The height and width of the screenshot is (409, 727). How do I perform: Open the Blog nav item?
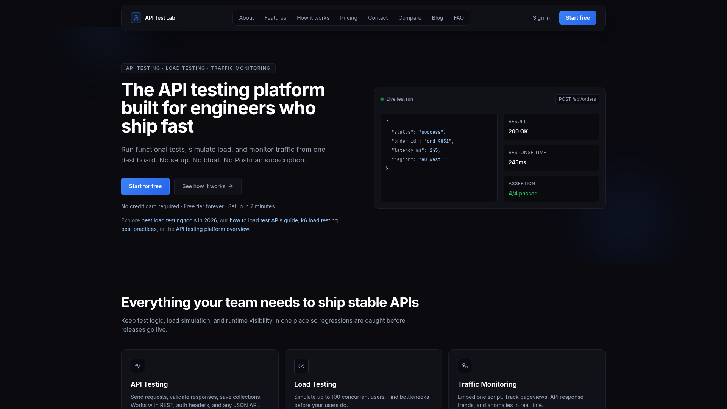pos(437,18)
